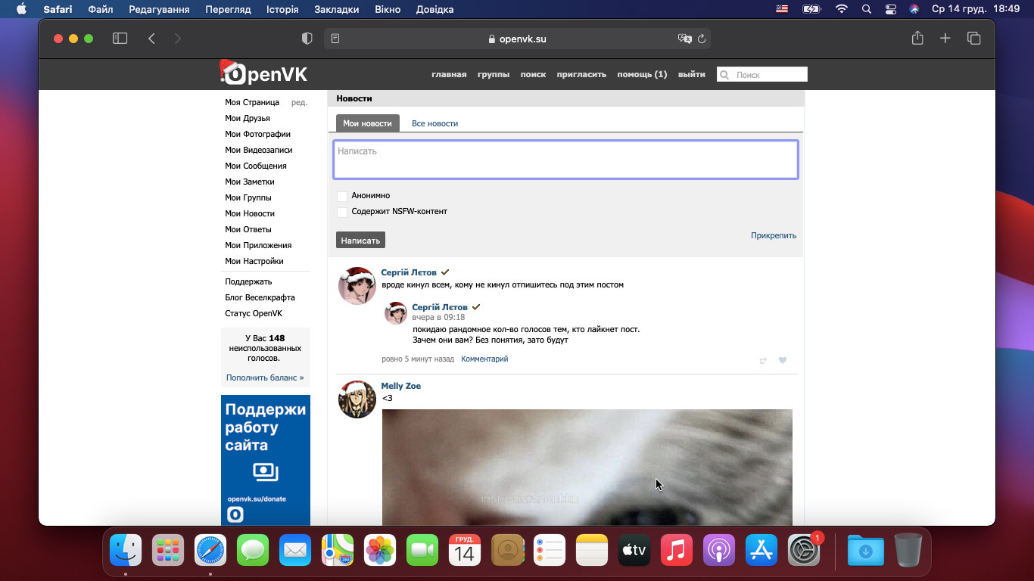Open Прикрепить attachment dropdown
The height and width of the screenshot is (581, 1034).
click(x=773, y=235)
